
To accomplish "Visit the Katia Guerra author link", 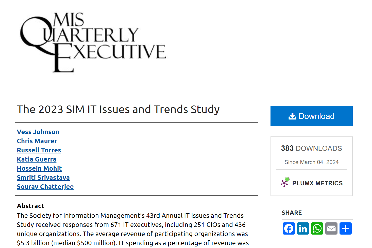I will tap(37, 159).
